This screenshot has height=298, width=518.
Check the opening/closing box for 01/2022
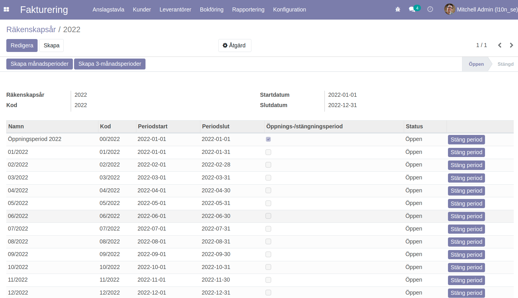(x=268, y=152)
